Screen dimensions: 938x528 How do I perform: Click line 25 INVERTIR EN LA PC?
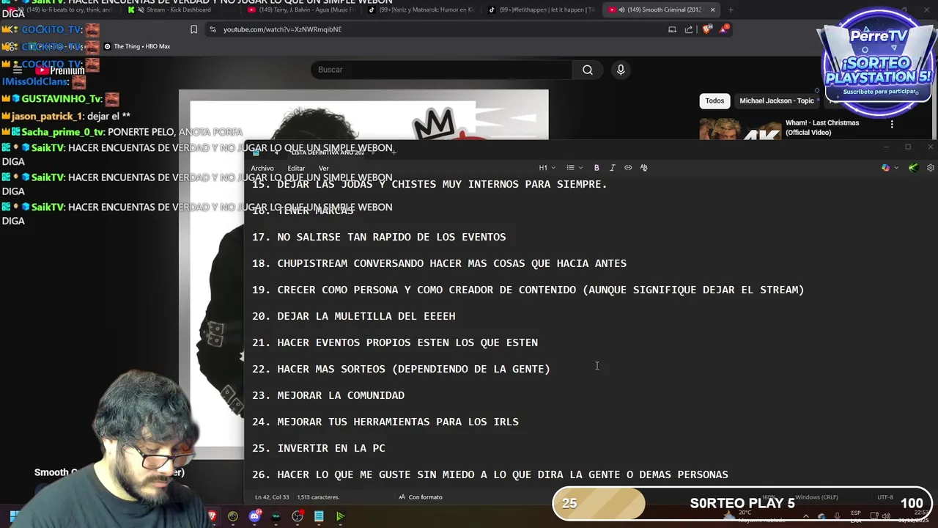click(x=319, y=449)
